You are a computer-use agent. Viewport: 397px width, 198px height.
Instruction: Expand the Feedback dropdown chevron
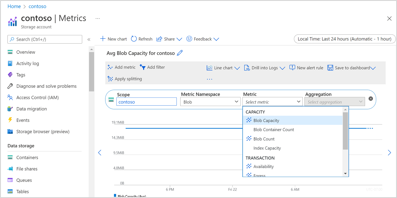[x=216, y=39]
